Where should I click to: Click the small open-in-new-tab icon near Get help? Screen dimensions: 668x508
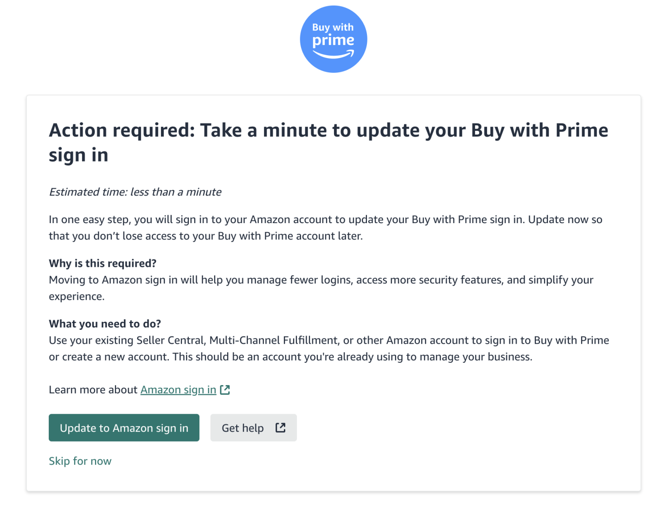tap(280, 428)
